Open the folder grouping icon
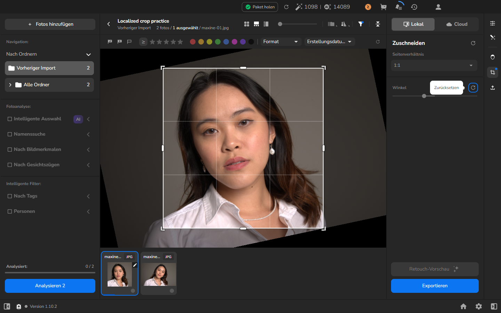501x313 pixels. coord(332,24)
